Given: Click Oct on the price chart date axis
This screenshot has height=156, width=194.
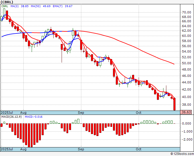Looking at the screenshot, I should point(138,113).
